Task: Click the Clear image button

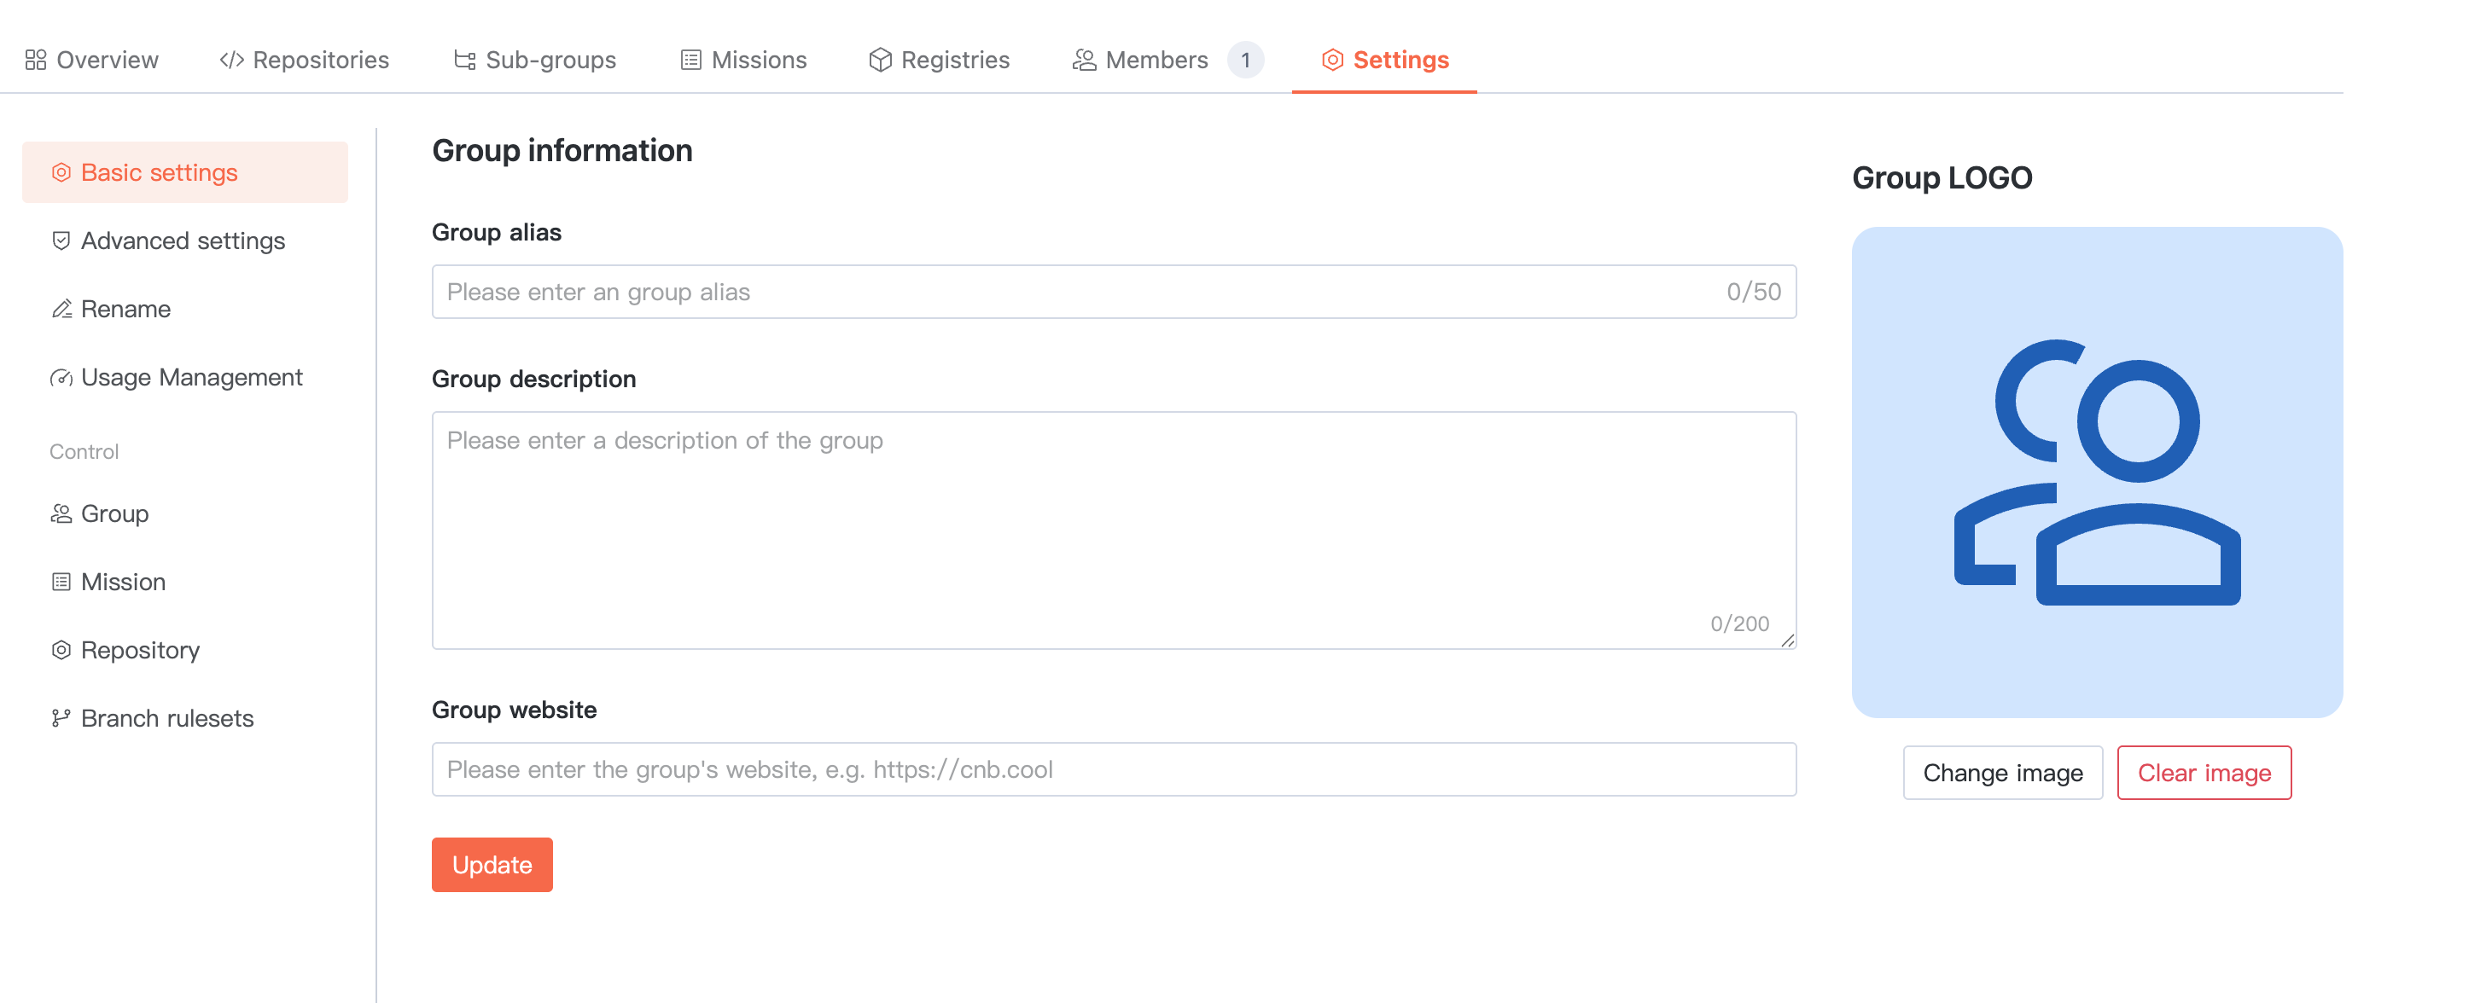Action: tap(2203, 772)
